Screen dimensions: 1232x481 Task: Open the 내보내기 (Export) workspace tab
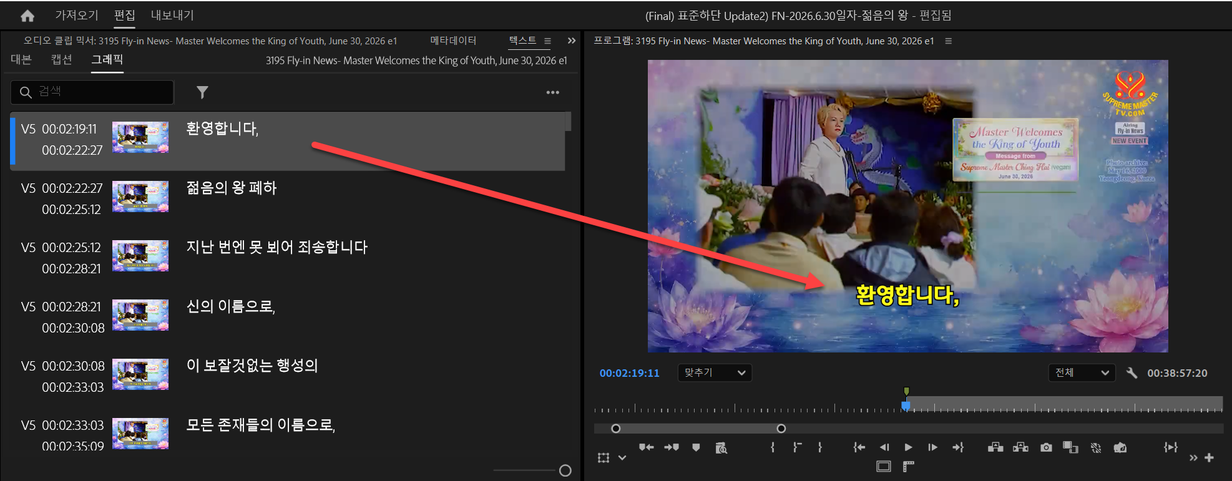(x=172, y=15)
